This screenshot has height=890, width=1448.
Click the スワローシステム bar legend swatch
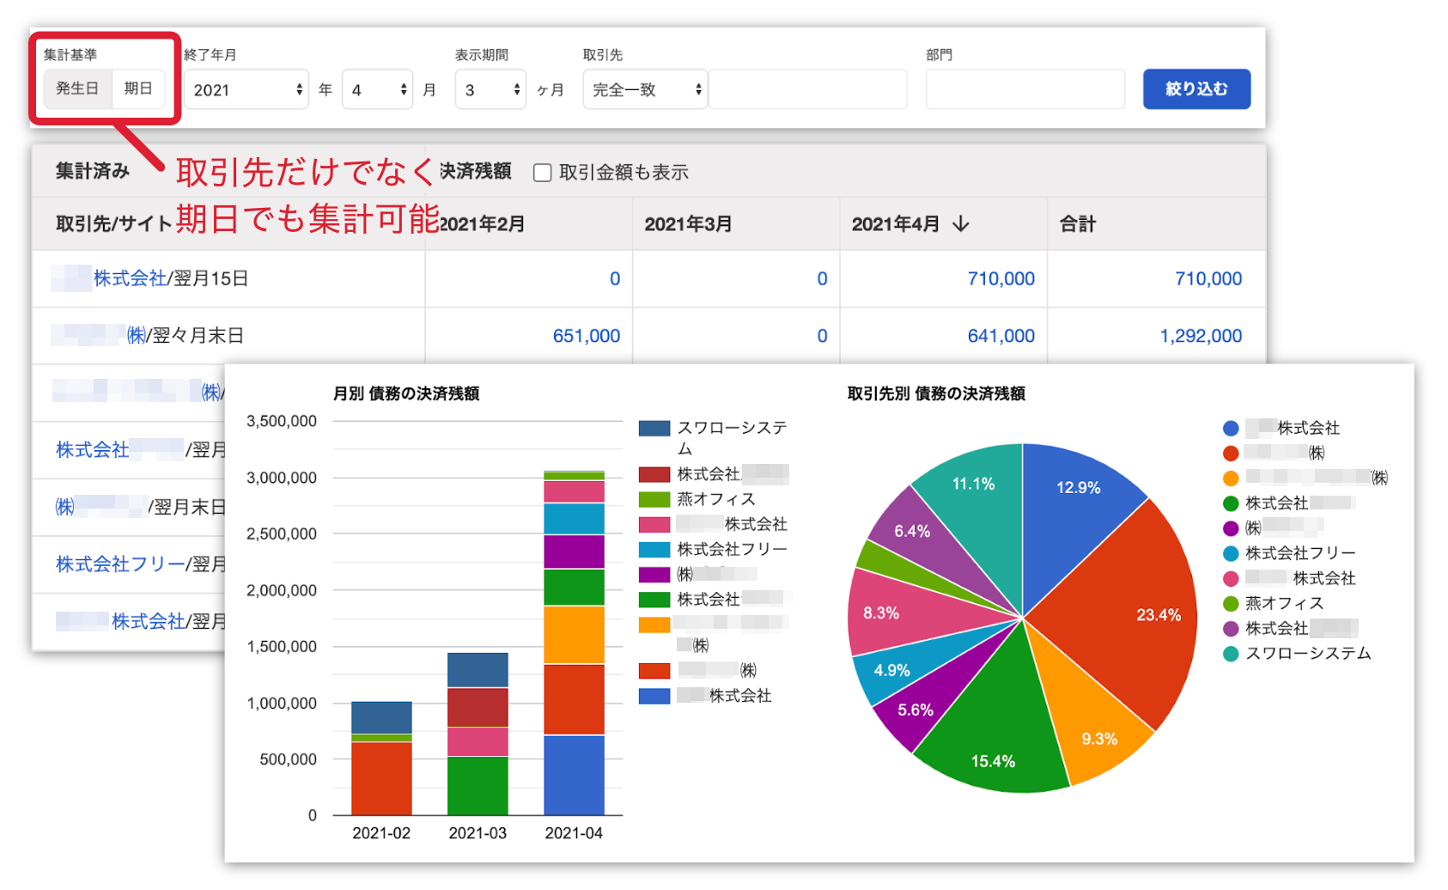(654, 428)
